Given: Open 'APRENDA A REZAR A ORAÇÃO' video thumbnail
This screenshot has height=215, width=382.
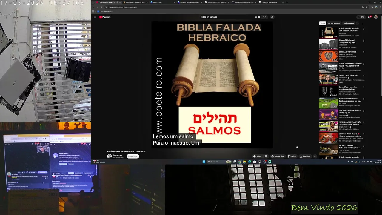Looking at the screenshot, I should (x=328, y=126).
